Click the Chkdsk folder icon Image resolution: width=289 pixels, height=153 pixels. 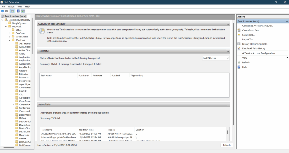17,91
